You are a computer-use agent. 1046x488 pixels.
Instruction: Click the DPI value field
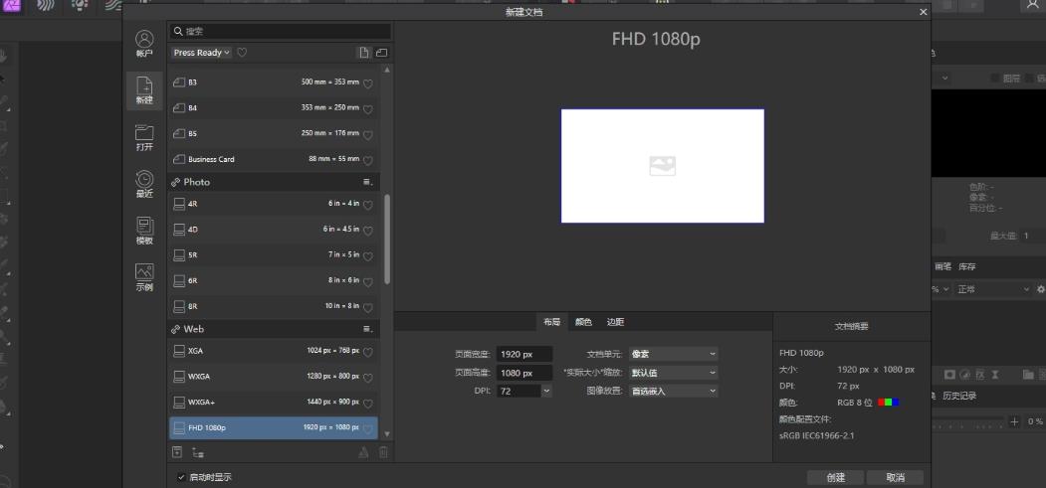coord(519,392)
